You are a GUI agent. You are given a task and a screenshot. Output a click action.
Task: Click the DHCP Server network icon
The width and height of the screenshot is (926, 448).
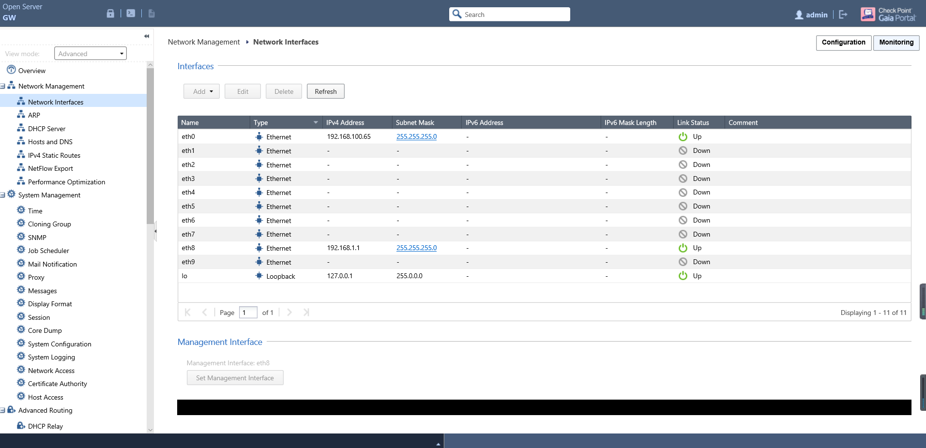pyautogui.click(x=21, y=128)
